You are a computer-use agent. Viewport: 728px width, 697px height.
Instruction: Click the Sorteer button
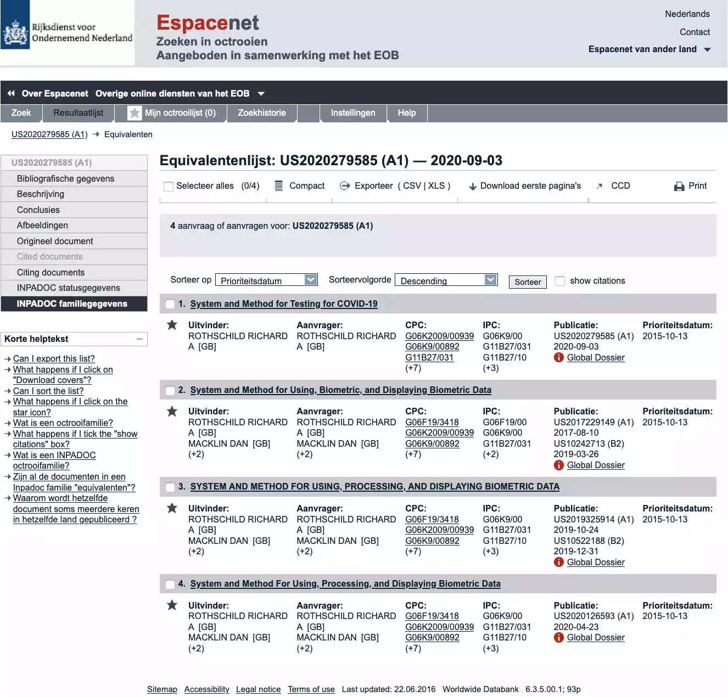click(x=528, y=282)
